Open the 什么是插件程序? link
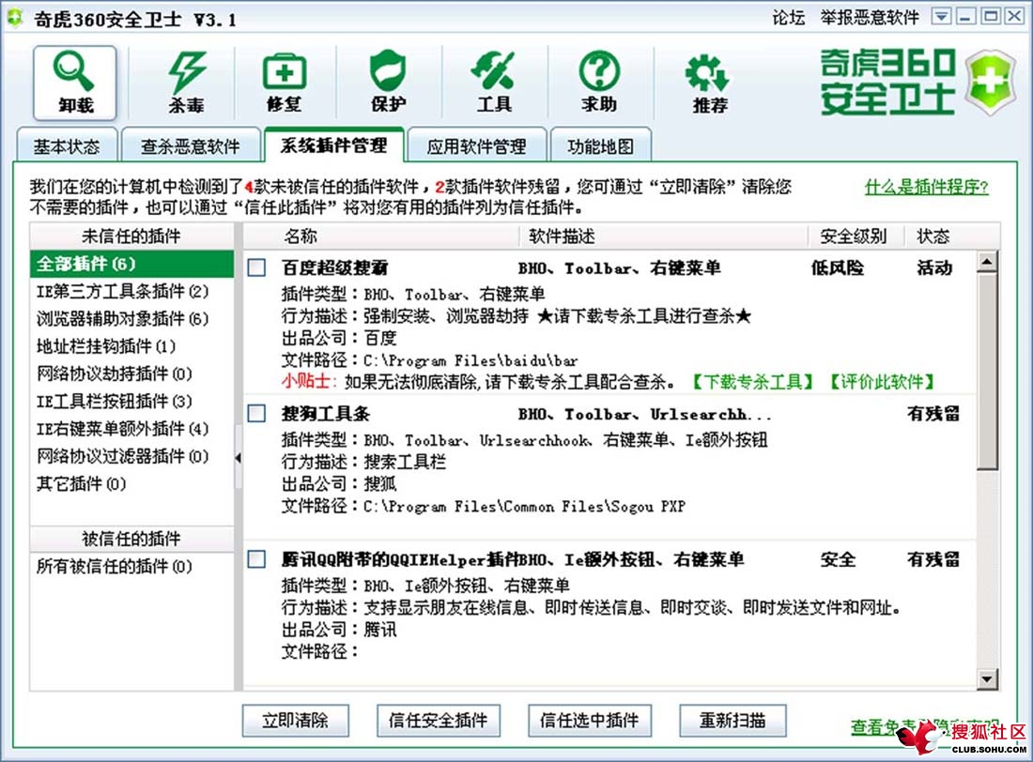Screen dimensions: 1033x762 926,187
